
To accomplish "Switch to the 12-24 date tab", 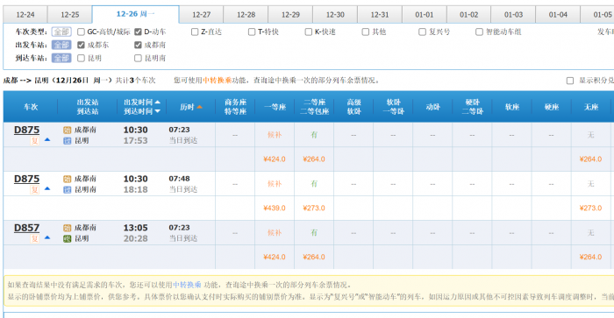I will 25,15.
